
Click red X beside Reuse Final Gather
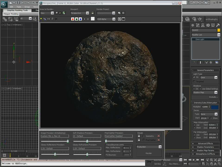pos(159,140)
